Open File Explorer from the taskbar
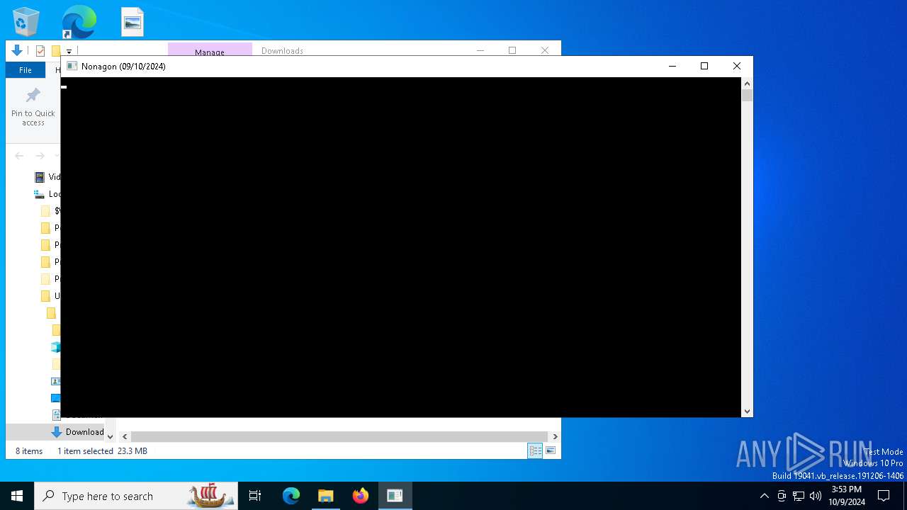The height and width of the screenshot is (510, 907). click(x=326, y=496)
